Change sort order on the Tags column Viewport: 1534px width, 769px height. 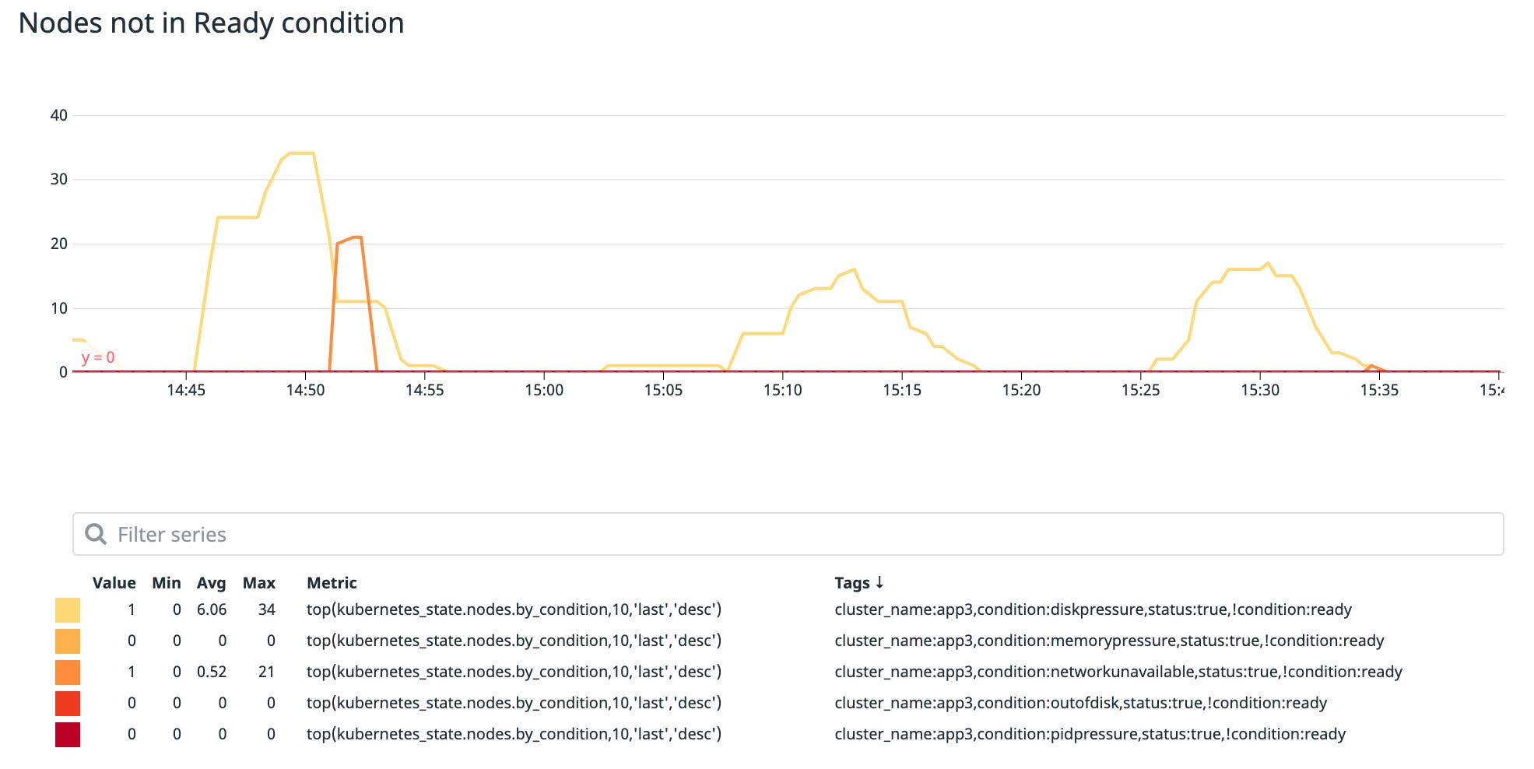click(859, 582)
